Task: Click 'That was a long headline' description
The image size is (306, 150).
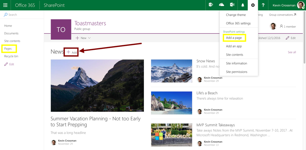Action: coord(68,133)
